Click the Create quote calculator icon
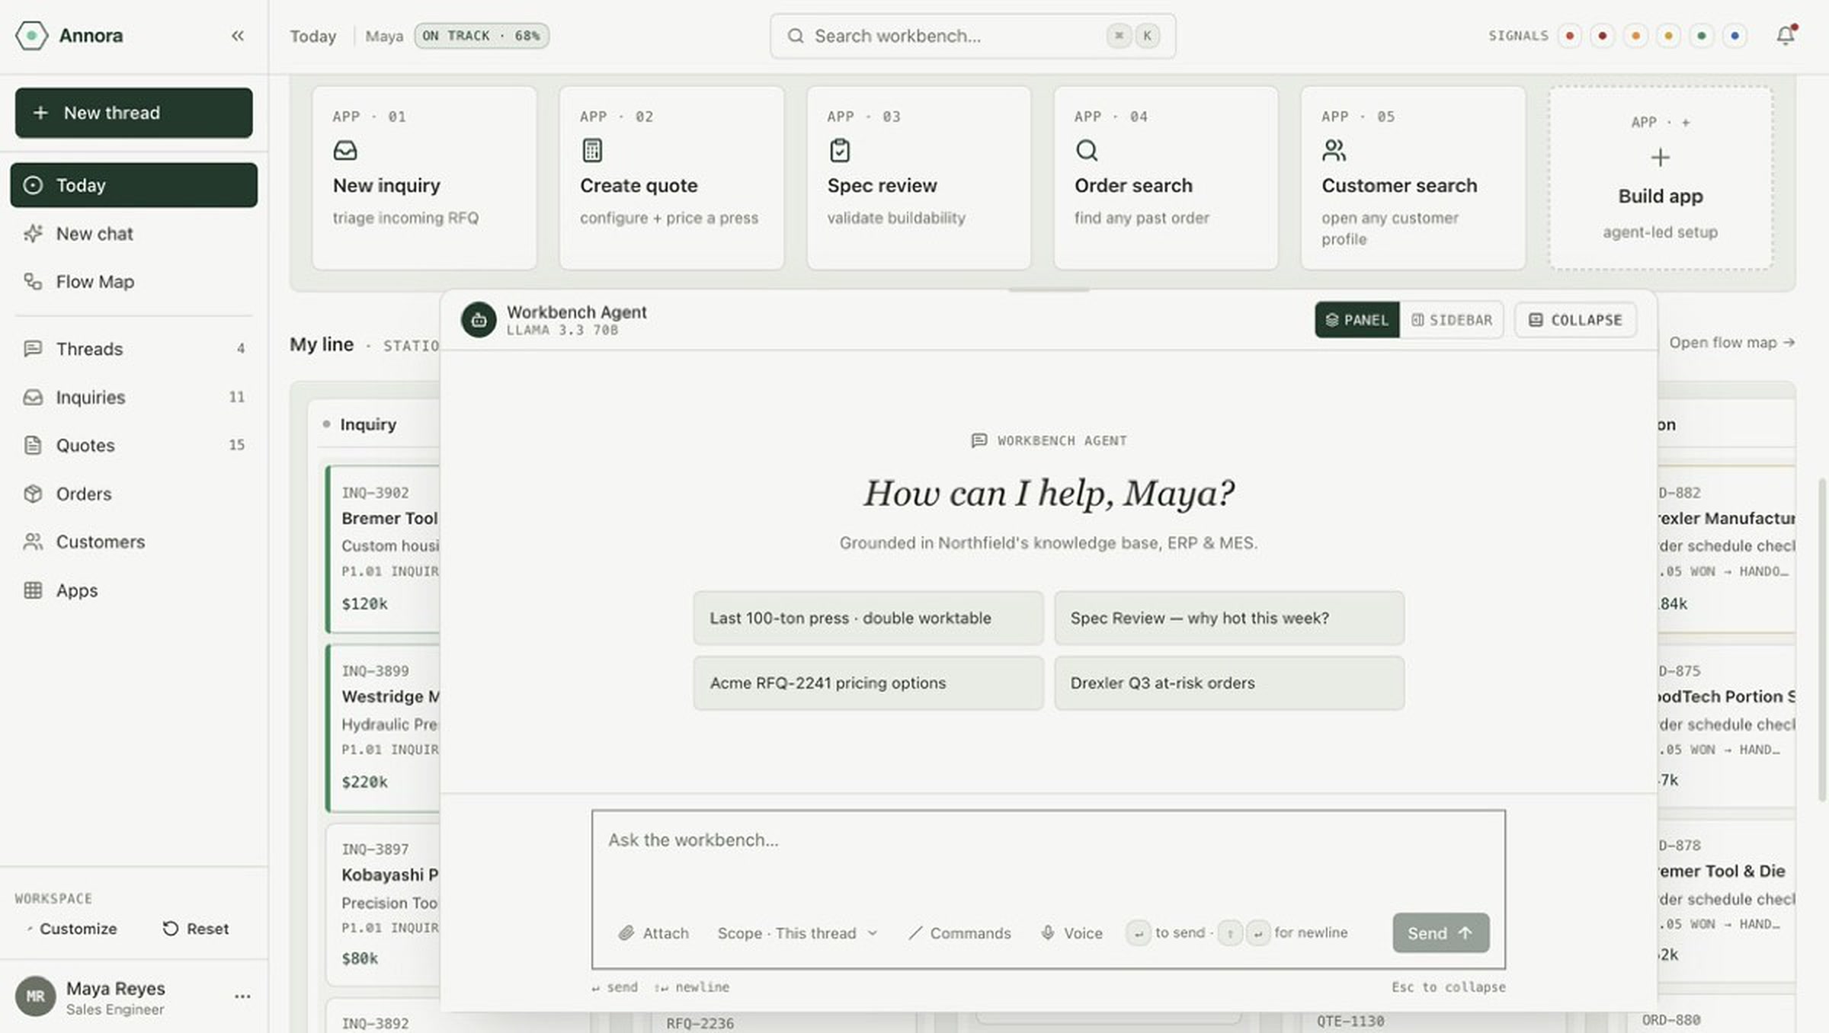 (592, 150)
